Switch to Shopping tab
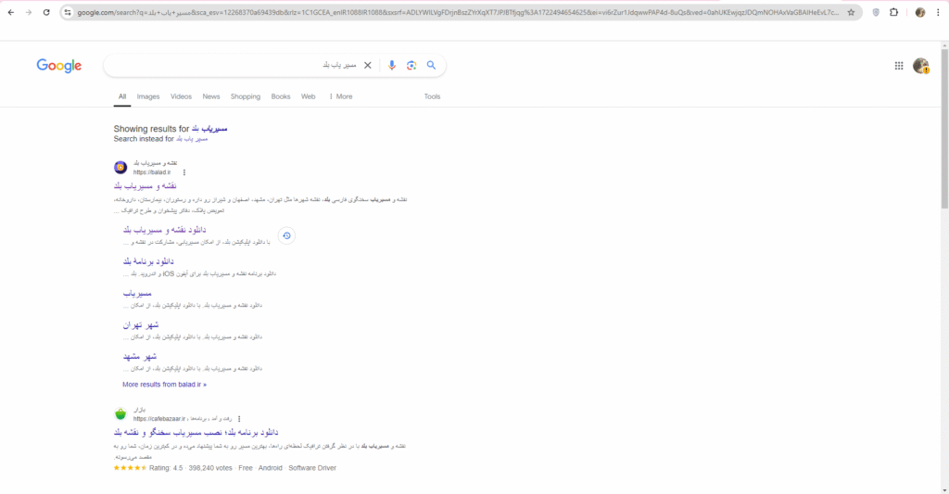Screen dimensions: 949x494 coord(245,96)
